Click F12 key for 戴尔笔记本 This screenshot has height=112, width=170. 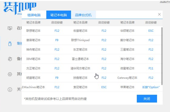click(151, 40)
